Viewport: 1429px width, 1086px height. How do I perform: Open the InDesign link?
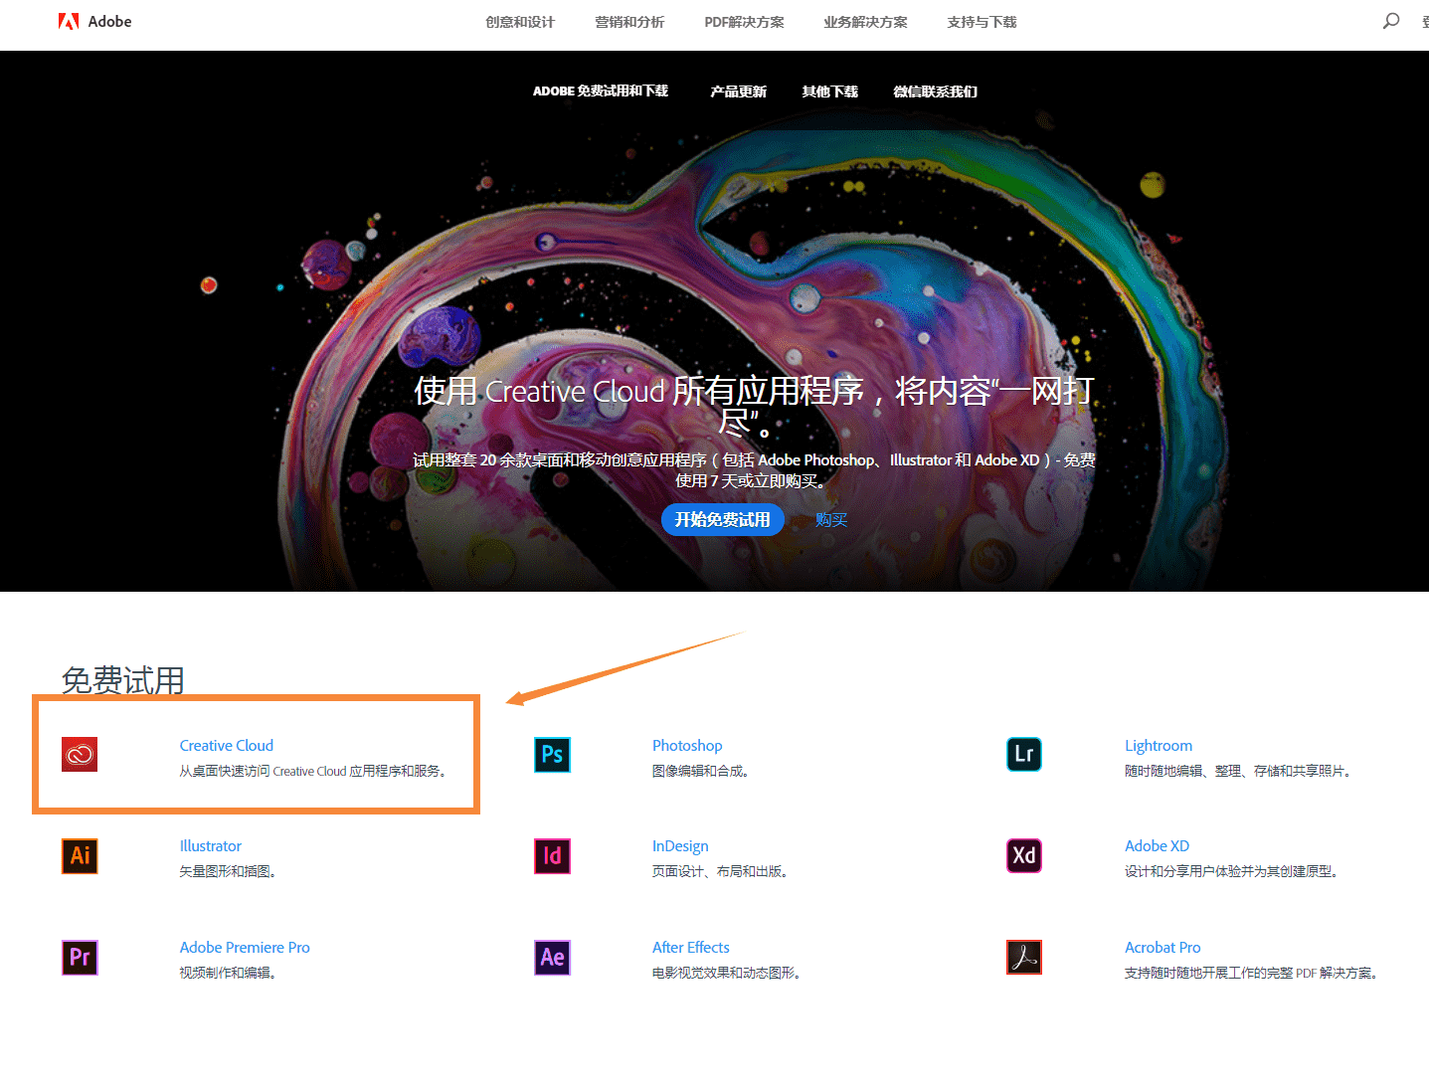[680, 846]
